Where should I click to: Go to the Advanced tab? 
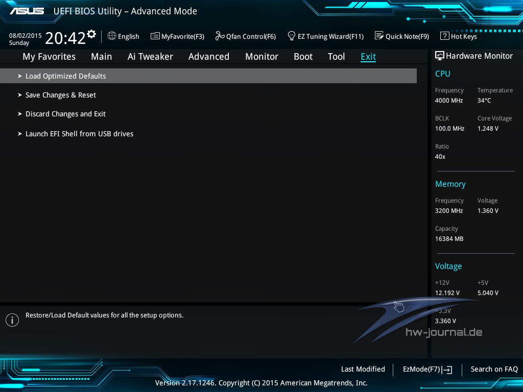[209, 57]
